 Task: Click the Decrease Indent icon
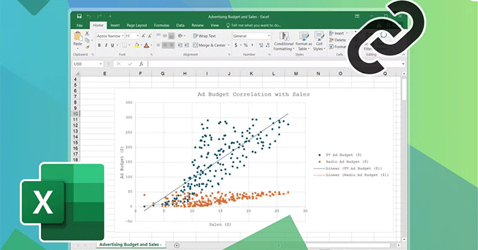(x=180, y=45)
